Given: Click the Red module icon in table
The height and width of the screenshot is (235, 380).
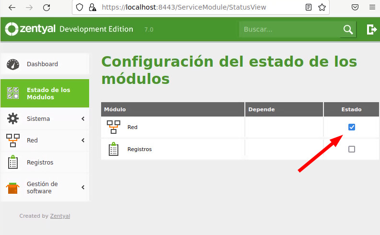Looking at the screenshot, I should tap(114, 127).
